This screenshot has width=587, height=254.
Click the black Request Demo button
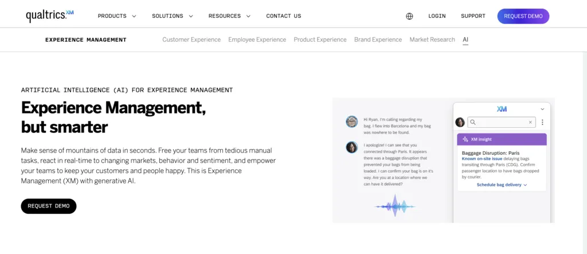[49, 206]
